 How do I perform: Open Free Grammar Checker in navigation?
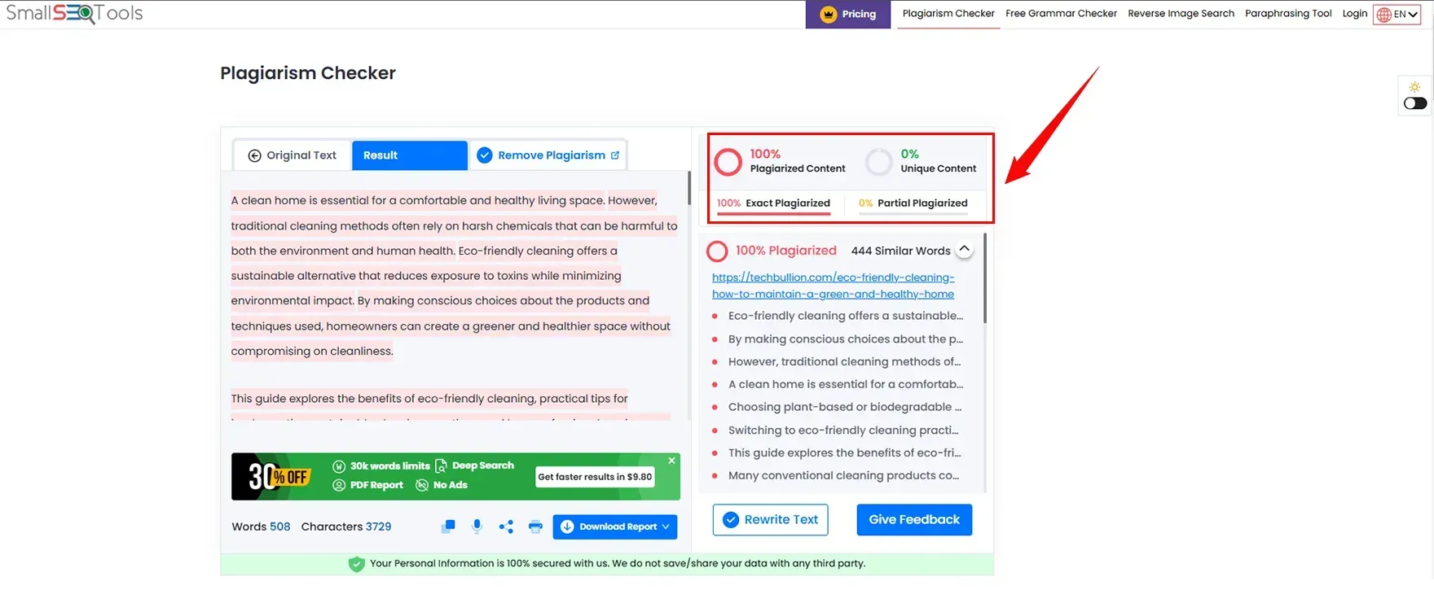tap(1061, 14)
